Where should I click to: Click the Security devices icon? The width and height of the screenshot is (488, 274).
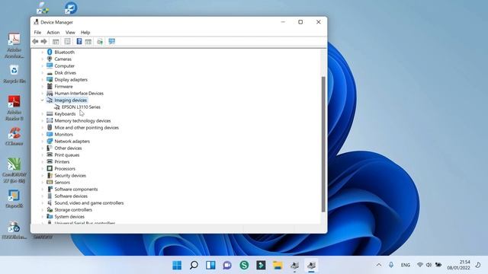pos(50,175)
